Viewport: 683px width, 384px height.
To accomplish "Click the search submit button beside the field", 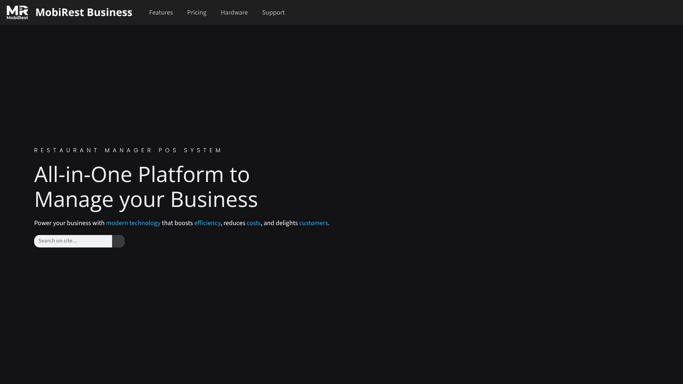I will coord(118,241).
